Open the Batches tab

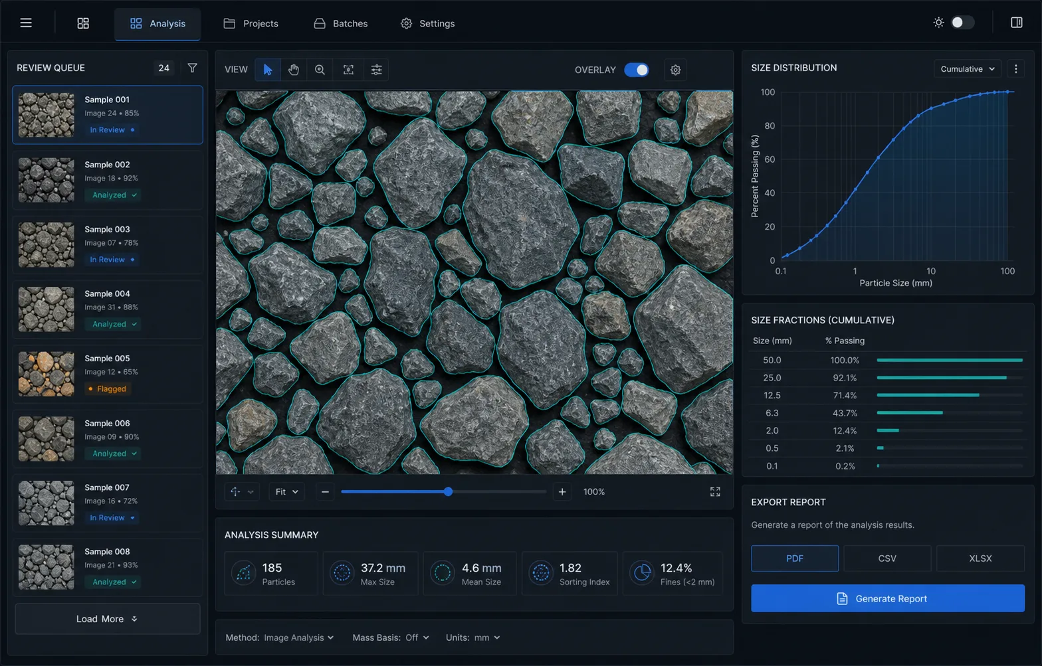(x=340, y=23)
